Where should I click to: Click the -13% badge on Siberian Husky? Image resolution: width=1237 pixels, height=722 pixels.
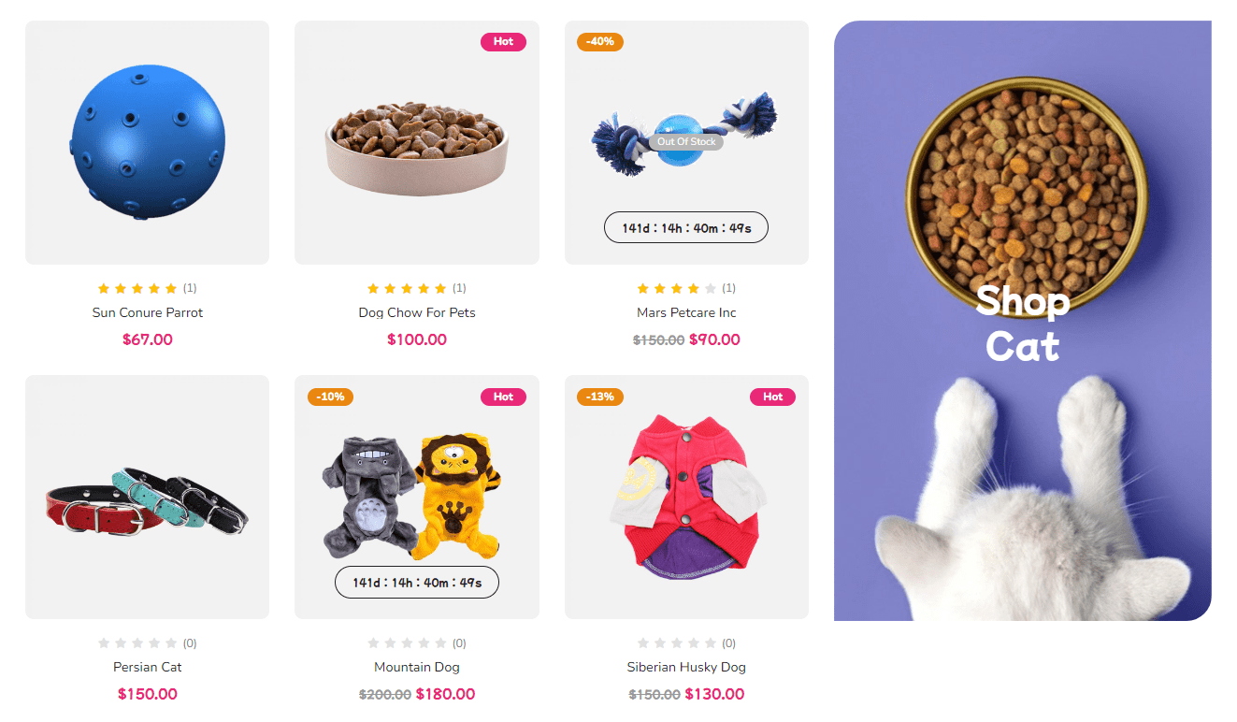600,397
